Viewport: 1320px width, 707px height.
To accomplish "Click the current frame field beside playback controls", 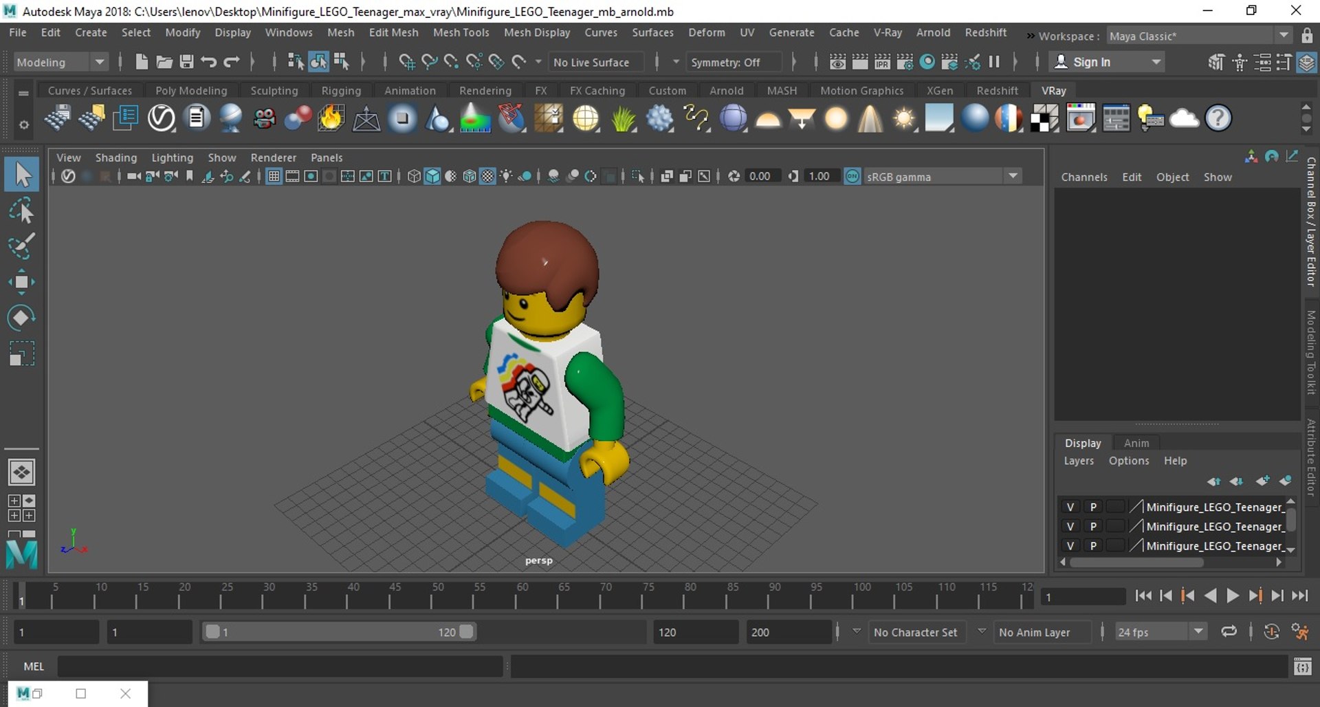I will [x=1083, y=597].
